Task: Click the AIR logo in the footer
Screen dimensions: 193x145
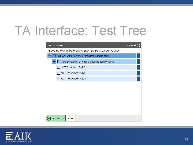Action: (x=18, y=137)
